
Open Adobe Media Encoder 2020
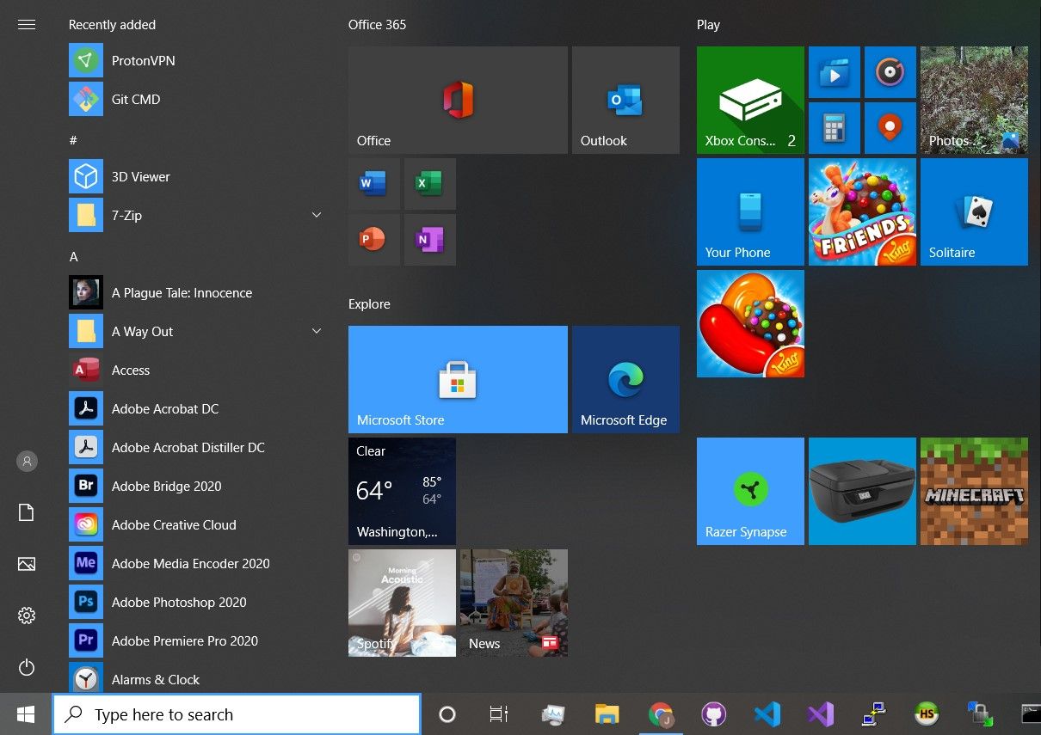click(197, 563)
